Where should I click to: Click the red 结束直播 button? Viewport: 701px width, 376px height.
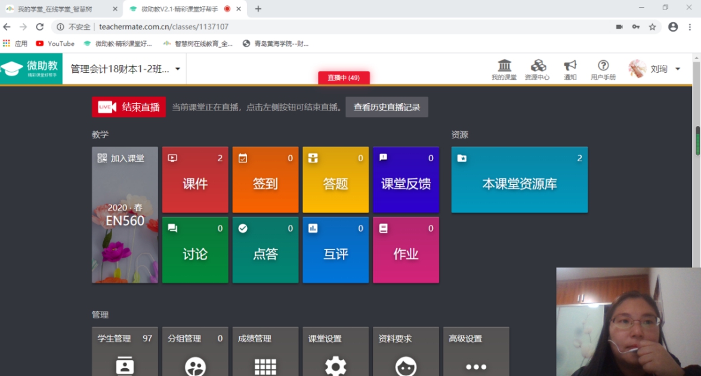(129, 107)
